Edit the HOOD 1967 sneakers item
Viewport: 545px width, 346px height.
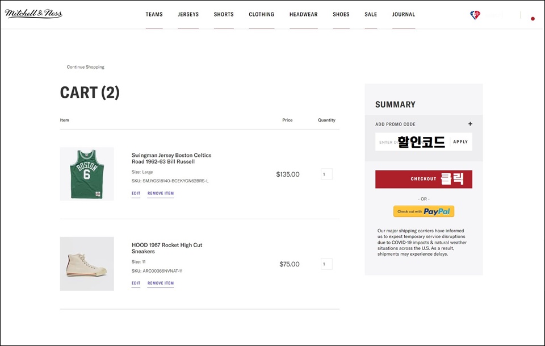pos(136,283)
